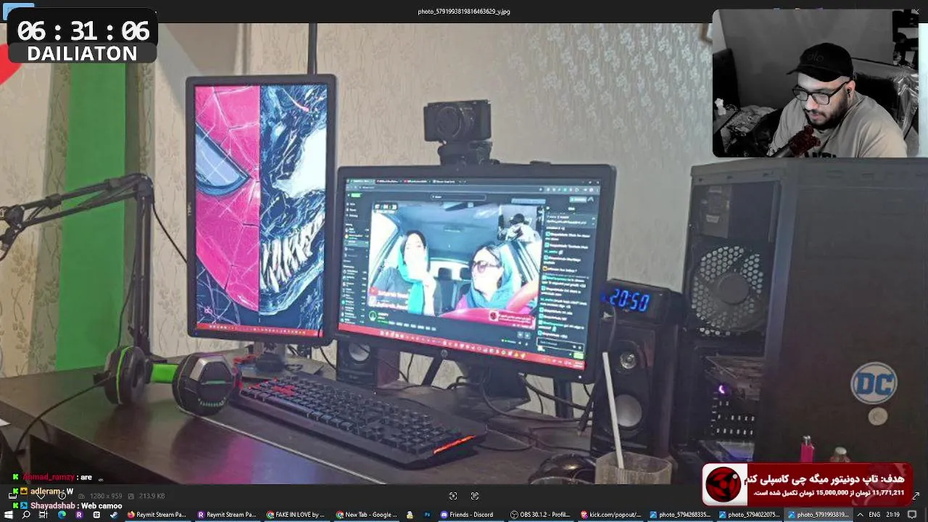This screenshot has height=522, width=928.
Task: Launch Microsoft Edge from taskbar
Action: [x=62, y=515]
